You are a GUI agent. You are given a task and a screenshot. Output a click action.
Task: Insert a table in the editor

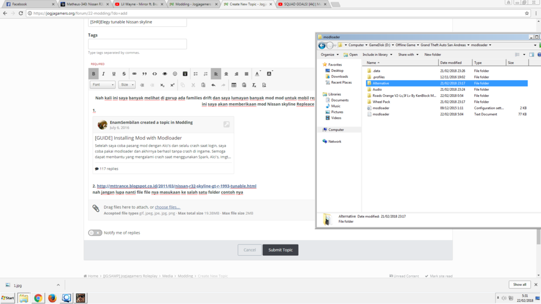[x=234, y=85]
